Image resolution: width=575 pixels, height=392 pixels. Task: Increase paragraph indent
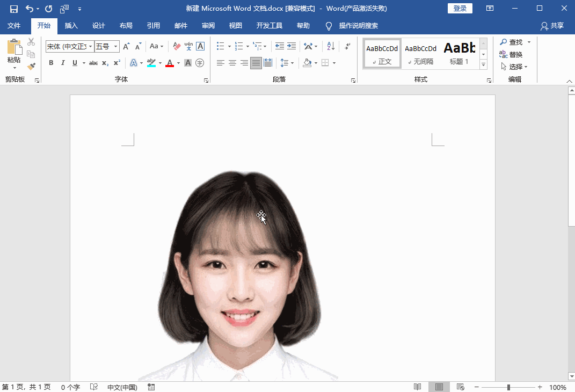click(x=292, y=46)
